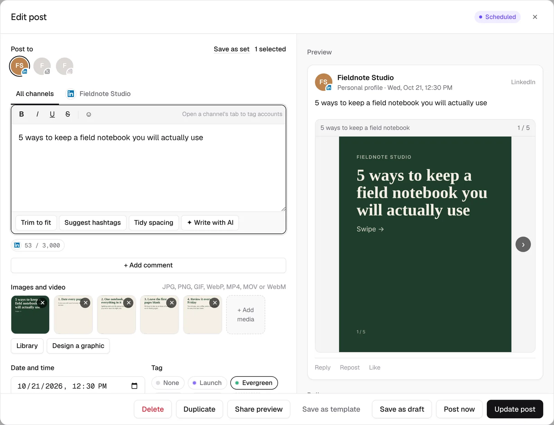Select the Evergreen tag

pyautogui.click(x=254, y=383)
